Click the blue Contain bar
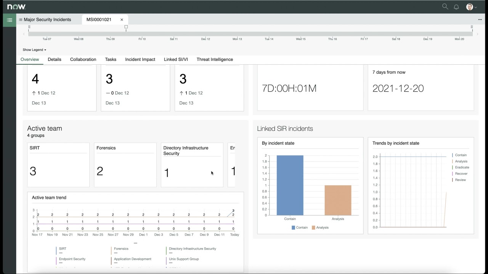Viewport: 488px width, 274px height. pos(290,185)
